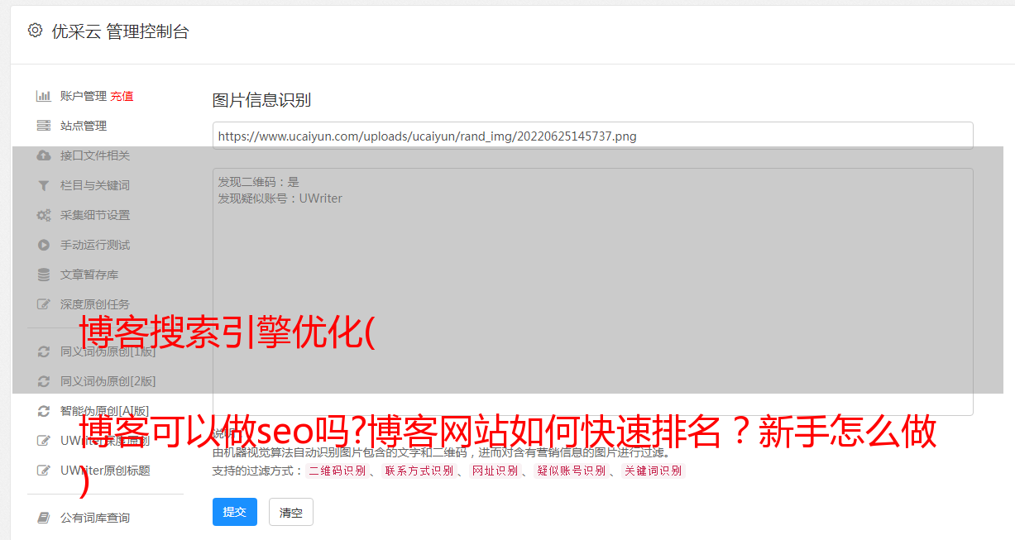Click the 二维码识别 filter tag

(338, 471)
